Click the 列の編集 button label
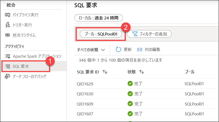219x122 pixels. (152, 50)
